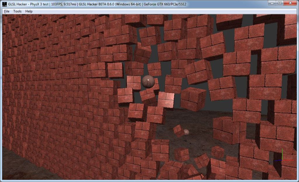Click the large sphere in the brick wall
Image resolution: width=299 pixels, height=182 pixels.
148,82
